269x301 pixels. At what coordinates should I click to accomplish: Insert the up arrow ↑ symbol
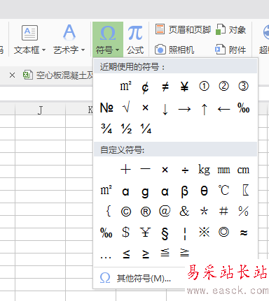tap(204, 109)
